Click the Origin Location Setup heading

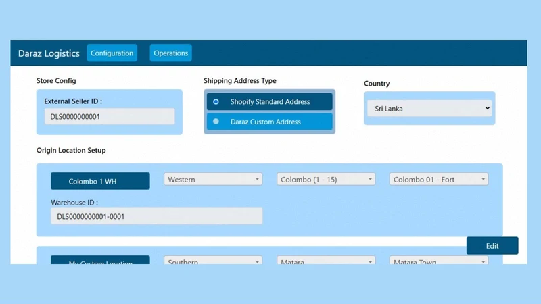click(71, 150)
